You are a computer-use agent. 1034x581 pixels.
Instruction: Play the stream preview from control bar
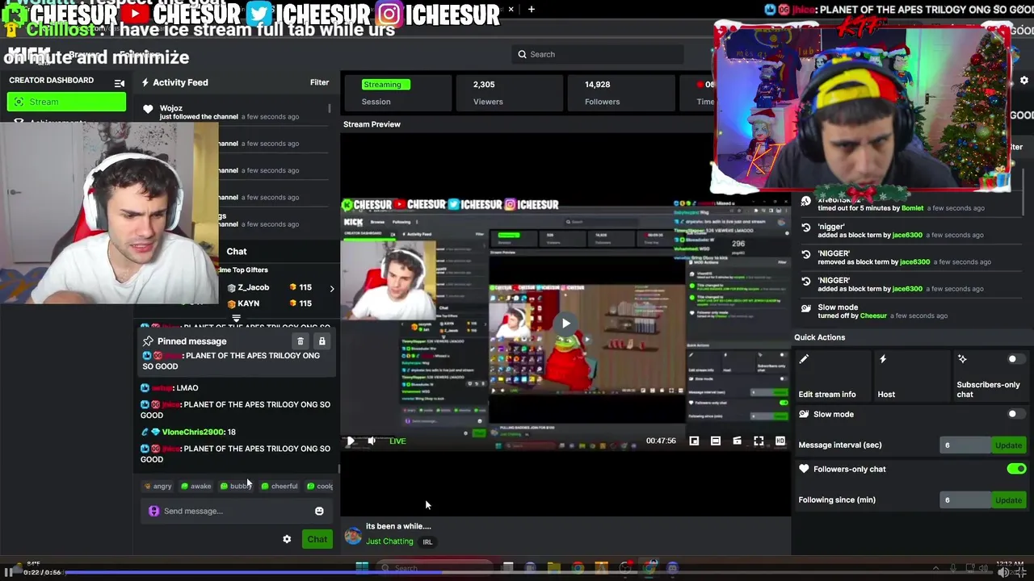click(x=350, y=441)
